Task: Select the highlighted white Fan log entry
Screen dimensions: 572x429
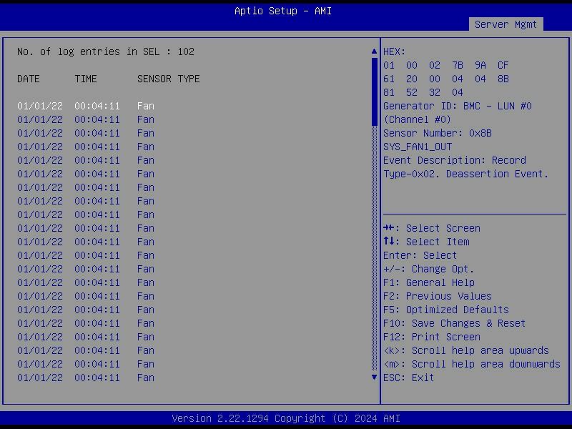Action: point(86,106)
